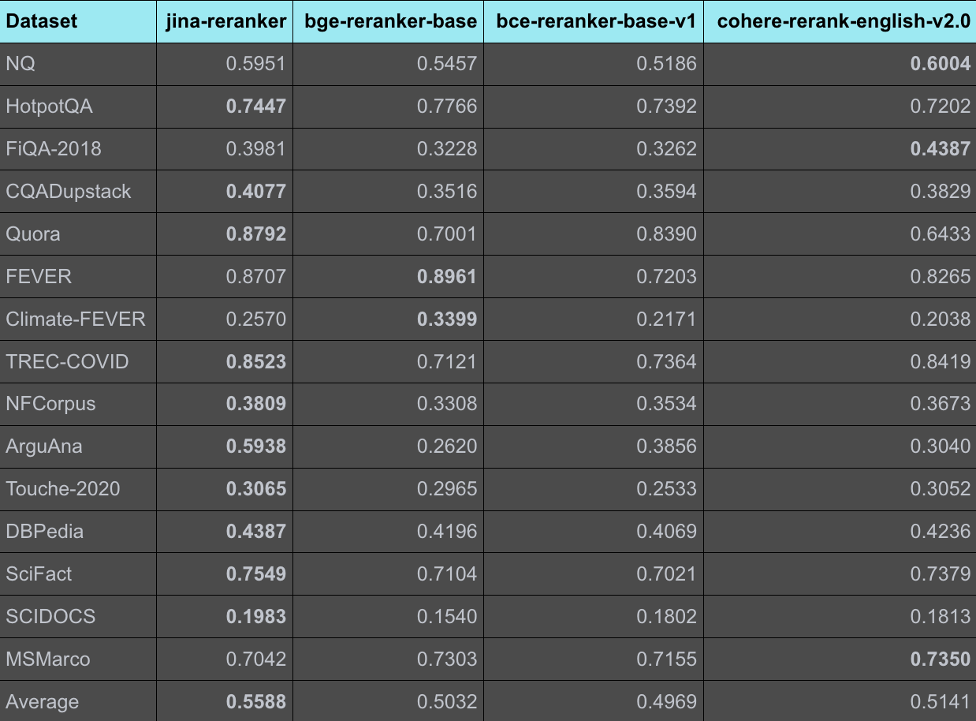Viewport: 976px width, 721px height.
Task: Select the Climate-FEVER value 0.2038
Action: [941, 319]
